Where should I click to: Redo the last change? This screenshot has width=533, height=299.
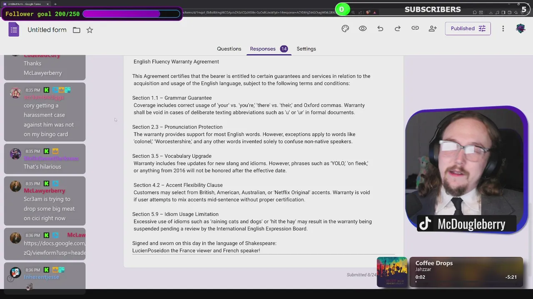398,28
